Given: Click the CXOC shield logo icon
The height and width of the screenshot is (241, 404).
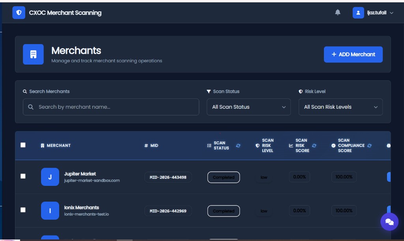Looking at the screenshot, I should 19,13.
